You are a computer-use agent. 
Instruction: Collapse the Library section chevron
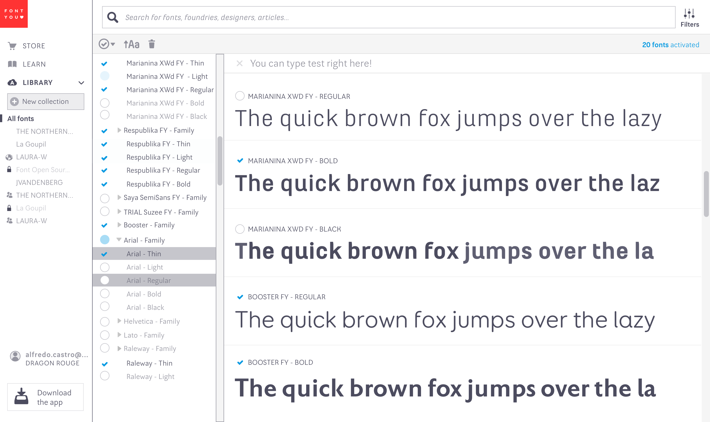pyautogui.click(x=81, y=83)
